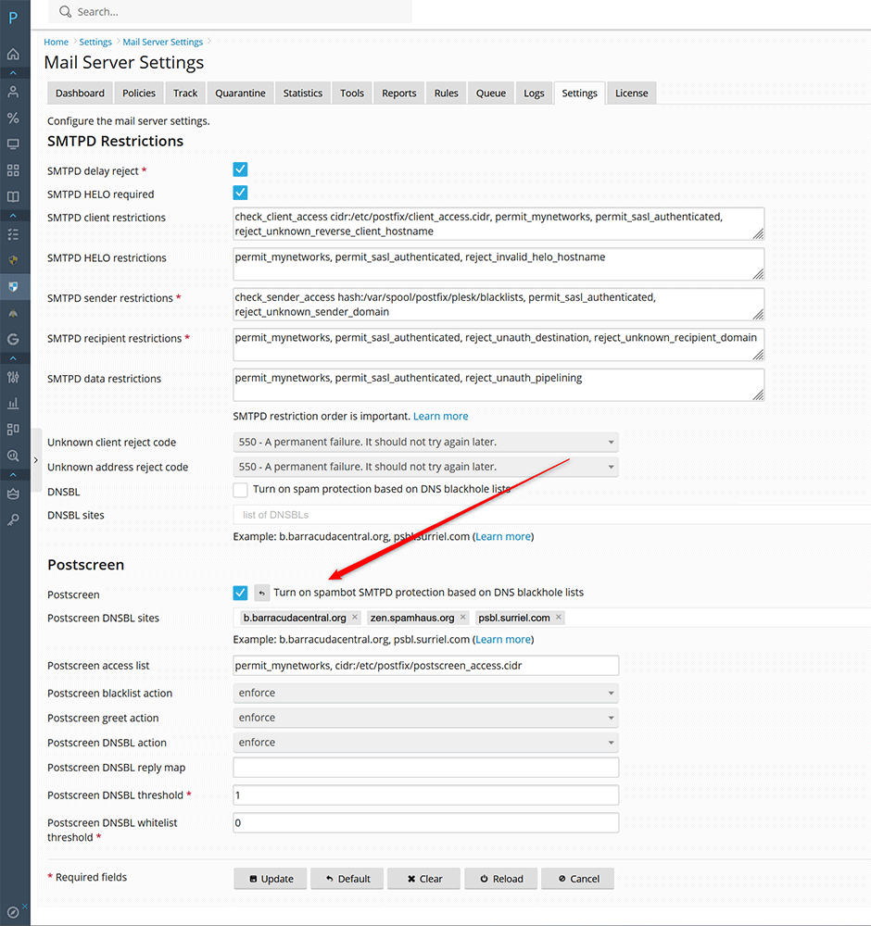Image resolution: width=871 pixels, height=926 pixels.
Task: Click the key sidebar icon
Action: pyautogui.click(x=13, y=519)
